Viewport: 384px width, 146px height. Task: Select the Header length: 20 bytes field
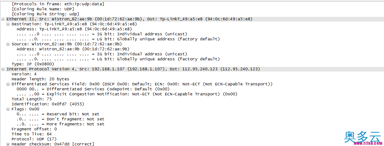[x=41, y=79]
